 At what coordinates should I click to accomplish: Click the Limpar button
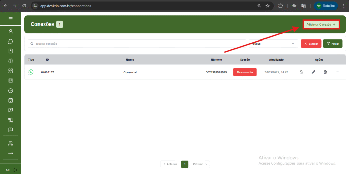(311, 44)
